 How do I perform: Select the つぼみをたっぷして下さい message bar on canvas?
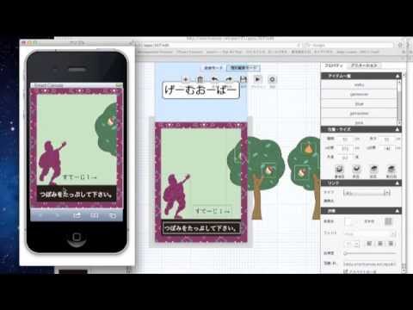coord(201,228)
